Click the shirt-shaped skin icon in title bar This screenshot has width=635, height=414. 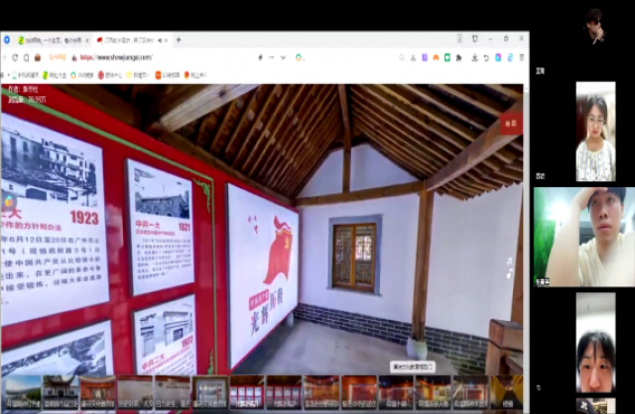click(474, 39)
